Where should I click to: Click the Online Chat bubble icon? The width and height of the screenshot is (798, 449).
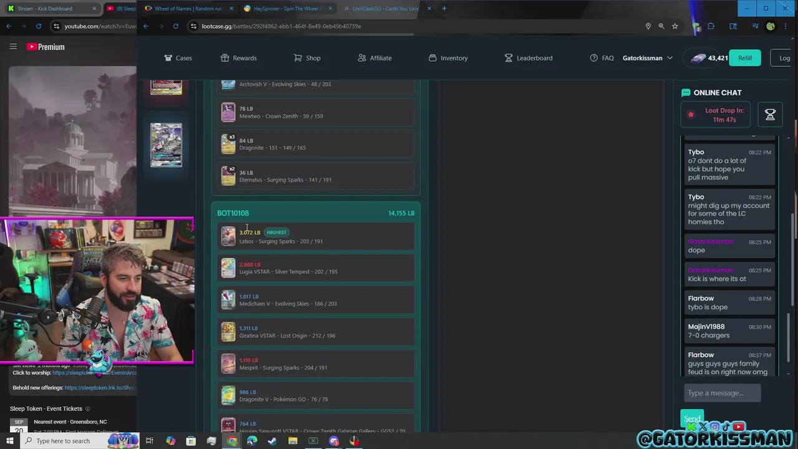click(686, 92)
